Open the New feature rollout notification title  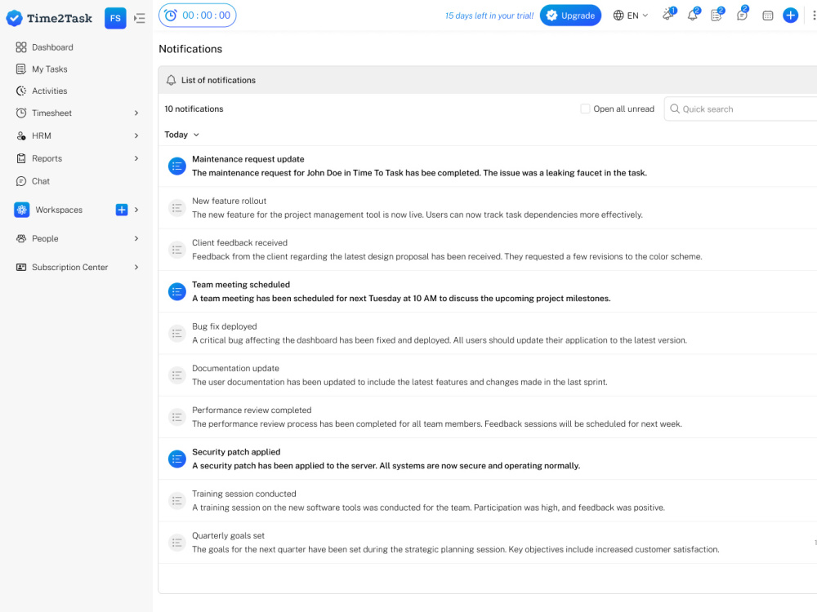[x=230, y=201]
